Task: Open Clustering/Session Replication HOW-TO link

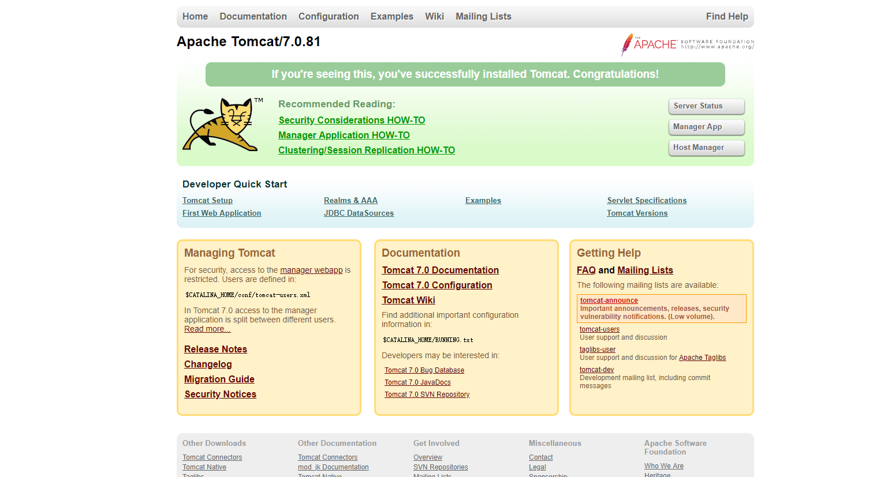Action: [367, 150]
